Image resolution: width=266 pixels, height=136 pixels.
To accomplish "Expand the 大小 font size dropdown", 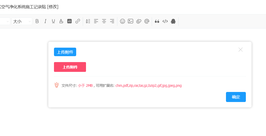I will [22, 21].
